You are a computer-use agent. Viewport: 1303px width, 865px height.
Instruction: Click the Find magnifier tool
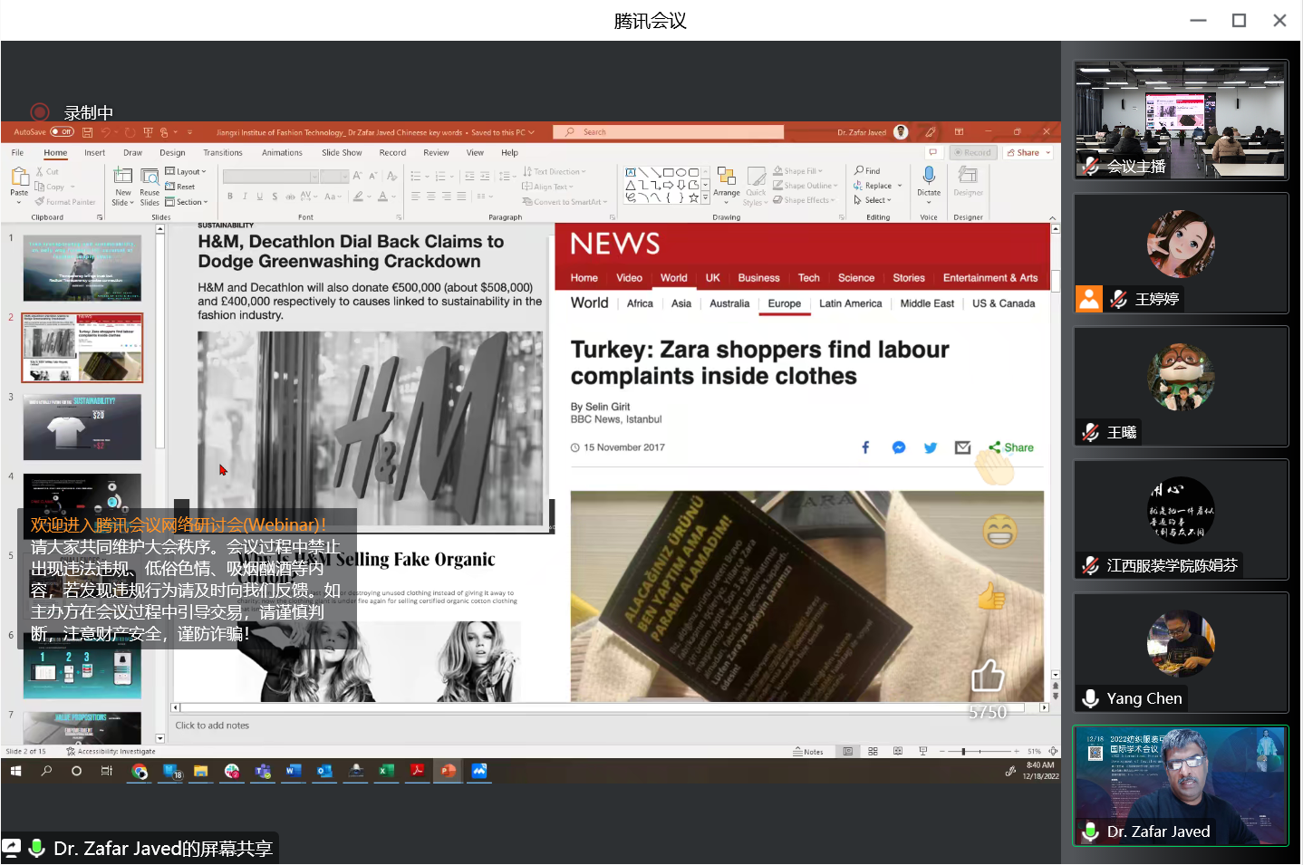(867, 170)
